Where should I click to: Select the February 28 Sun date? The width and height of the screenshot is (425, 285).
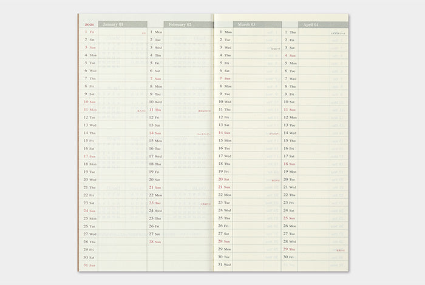tap(155, 241)
